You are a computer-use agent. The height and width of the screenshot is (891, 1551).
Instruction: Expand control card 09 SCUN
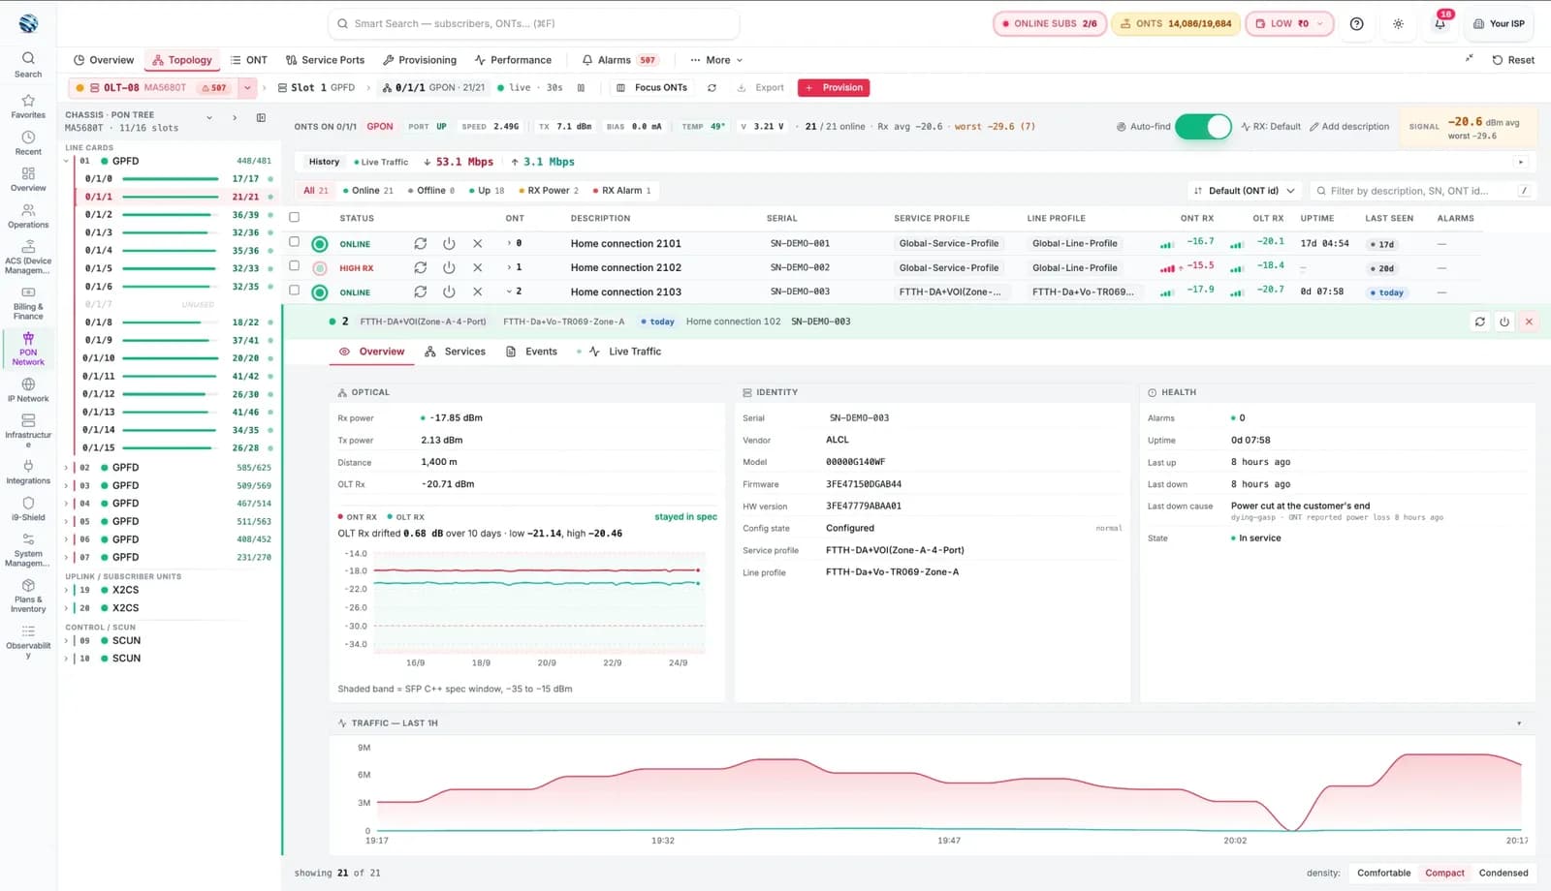pos(67,640)
